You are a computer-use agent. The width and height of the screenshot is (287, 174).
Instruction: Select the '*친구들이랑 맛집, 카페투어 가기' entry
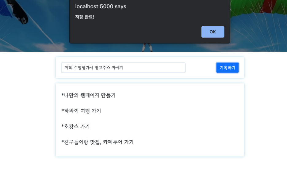pos(98,142)
